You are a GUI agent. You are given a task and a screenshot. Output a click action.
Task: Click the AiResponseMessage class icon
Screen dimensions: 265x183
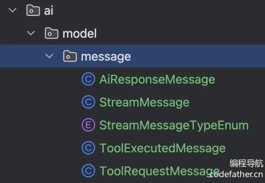pos(88,79)
